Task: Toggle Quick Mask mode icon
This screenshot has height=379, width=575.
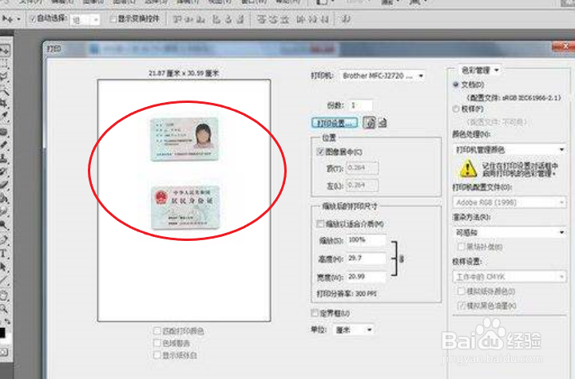Action: [x=4, y=352]
